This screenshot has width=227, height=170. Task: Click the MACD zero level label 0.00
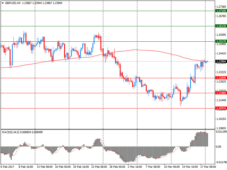point(218,147)
